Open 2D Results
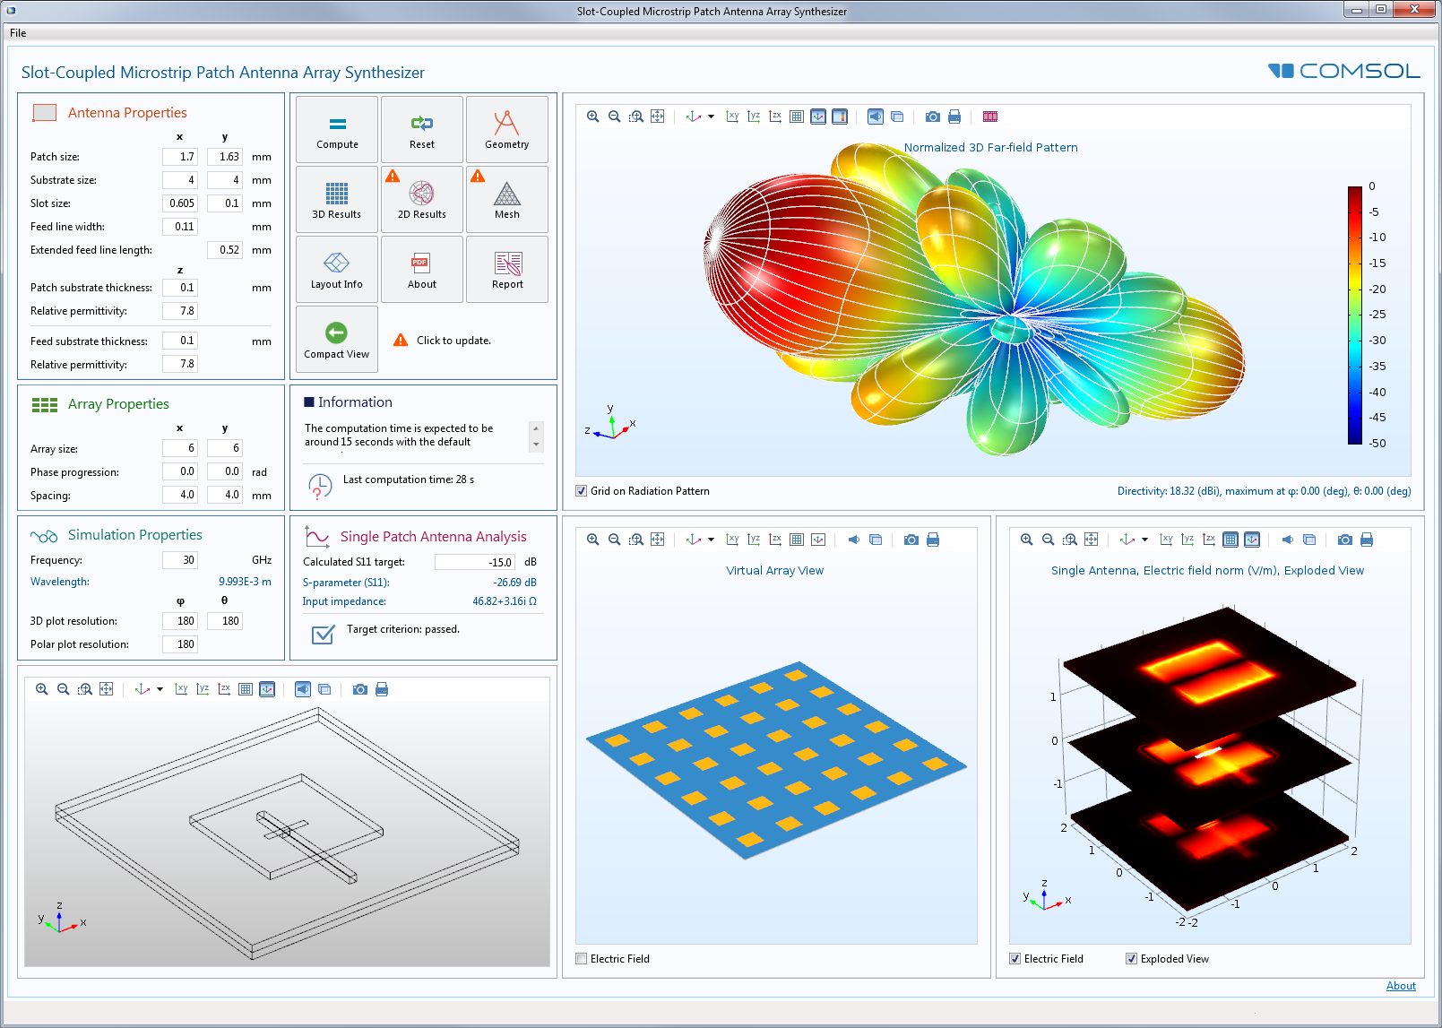This screenshot has height=1028, width=1442. coord(422,200)
